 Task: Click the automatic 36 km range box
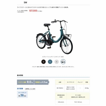22,94
